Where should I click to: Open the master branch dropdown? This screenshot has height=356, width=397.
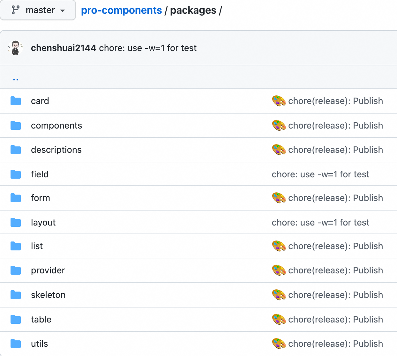[x=38, y=10]
